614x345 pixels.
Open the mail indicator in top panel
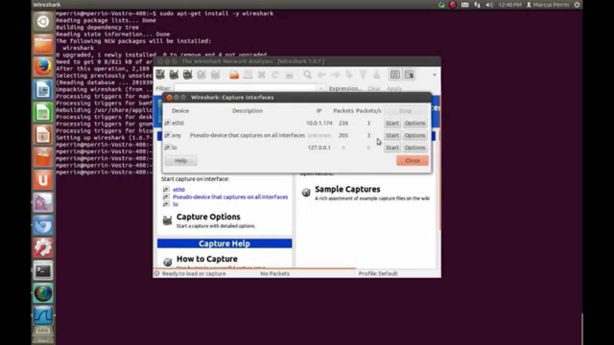[465, 5]
